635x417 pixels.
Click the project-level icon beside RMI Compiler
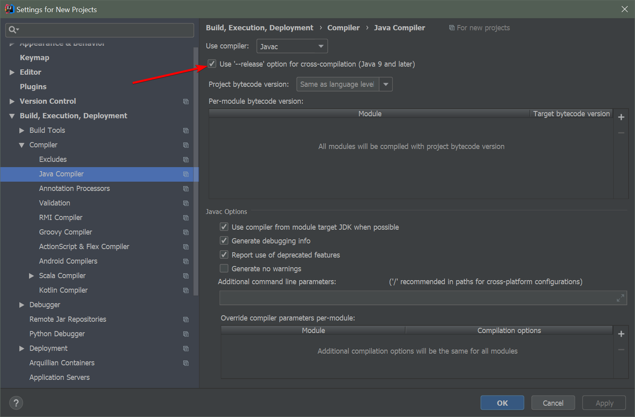click(x=186, y=218)
